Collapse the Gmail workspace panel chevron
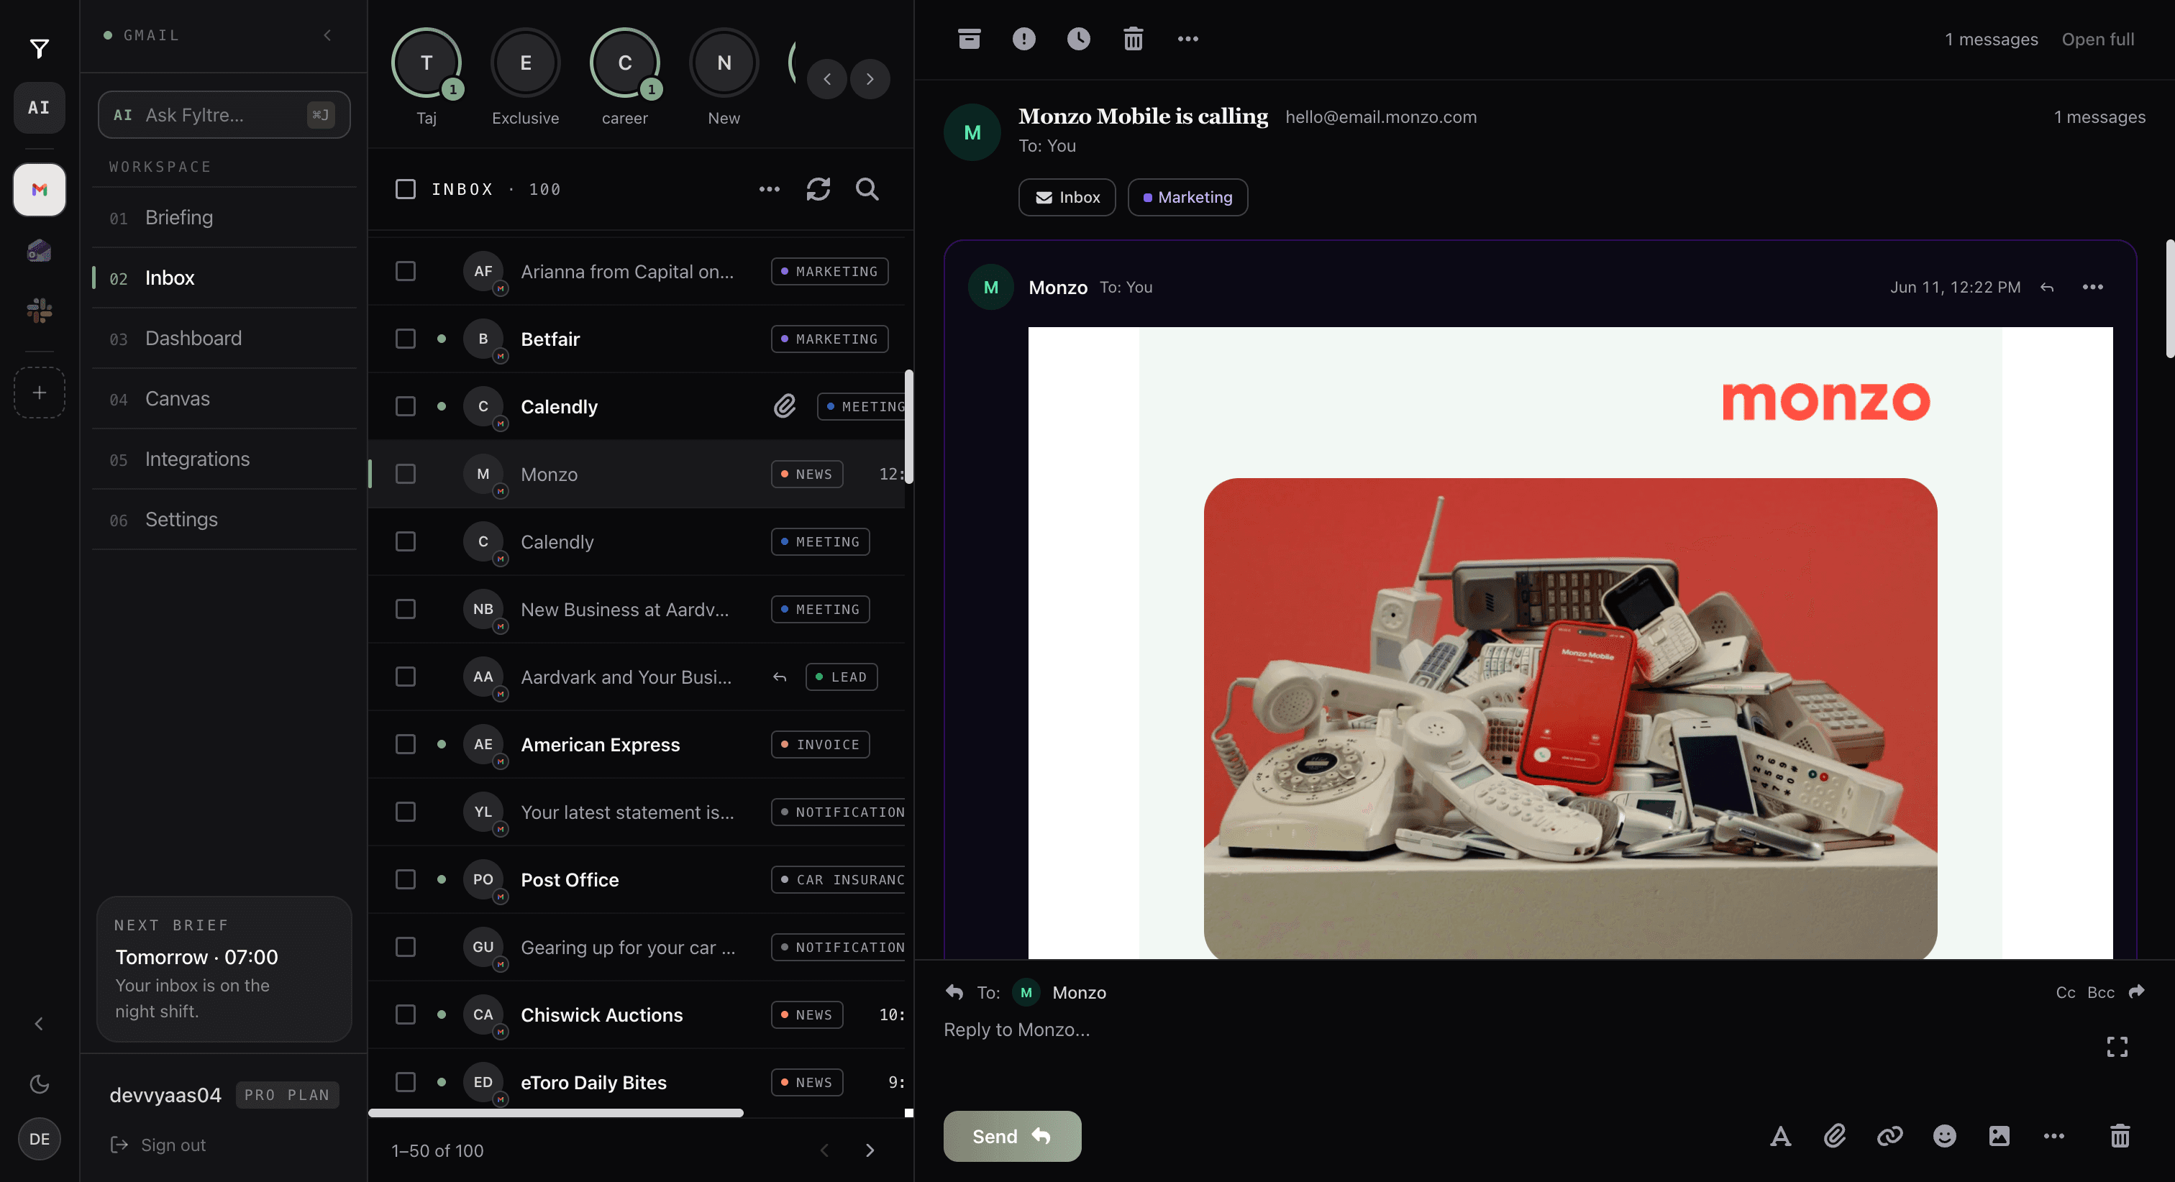Viewport: 2175px width, 1182px height. [327, 35]
